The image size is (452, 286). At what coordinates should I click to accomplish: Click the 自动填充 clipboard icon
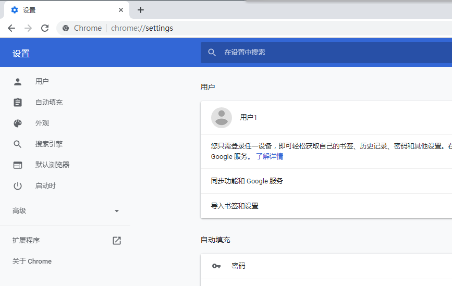click(18, 102)
